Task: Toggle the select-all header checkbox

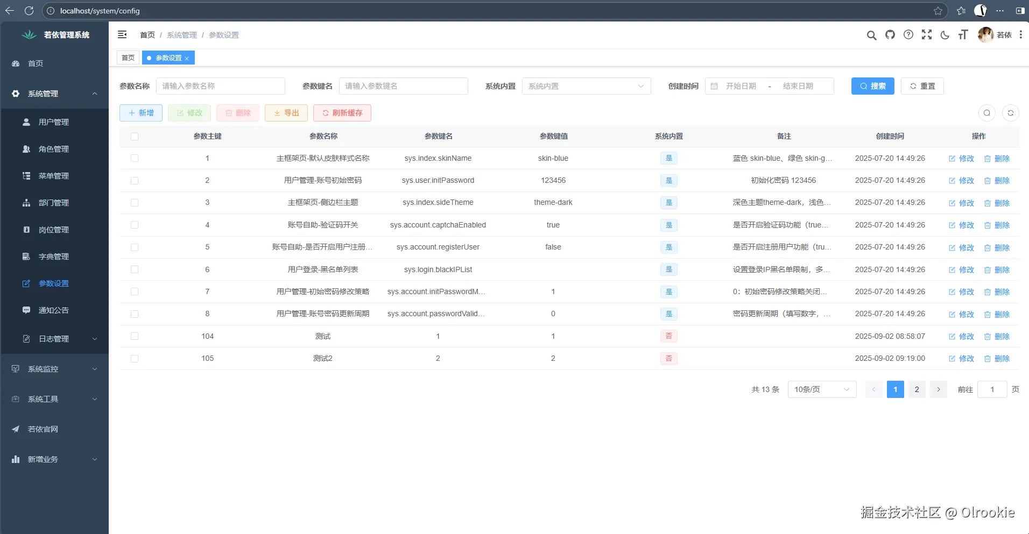Action: [x=135, y=137]
